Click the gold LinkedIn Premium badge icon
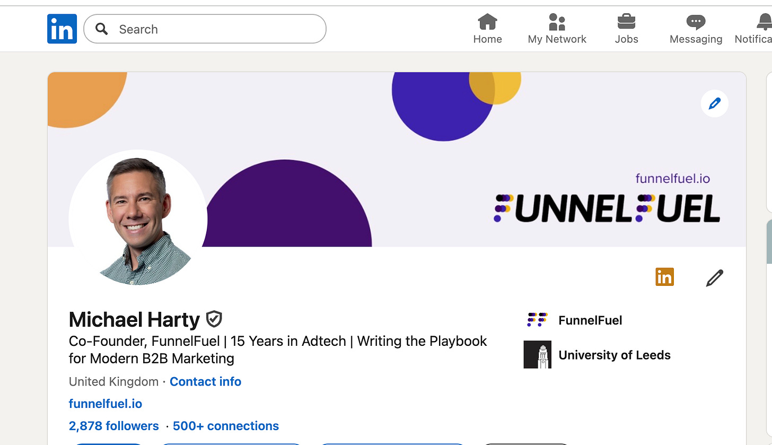This screenshot has width=772, height=445. click(x=664, y=277)
